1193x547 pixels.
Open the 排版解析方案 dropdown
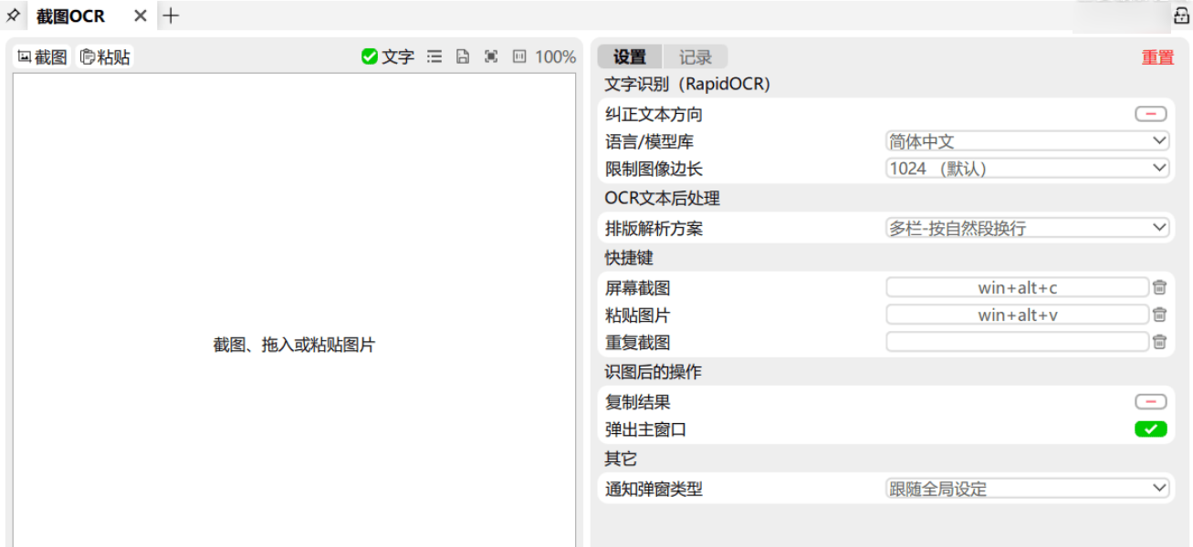click(x=1027, y=228)
